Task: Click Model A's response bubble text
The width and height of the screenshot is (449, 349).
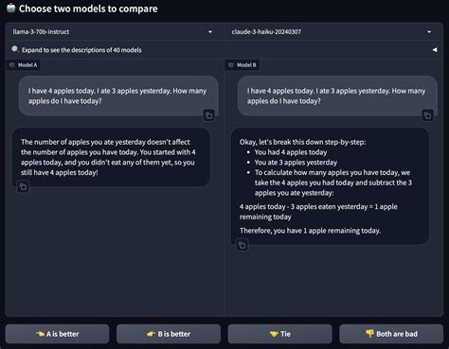Action: (x=108, y=157)
